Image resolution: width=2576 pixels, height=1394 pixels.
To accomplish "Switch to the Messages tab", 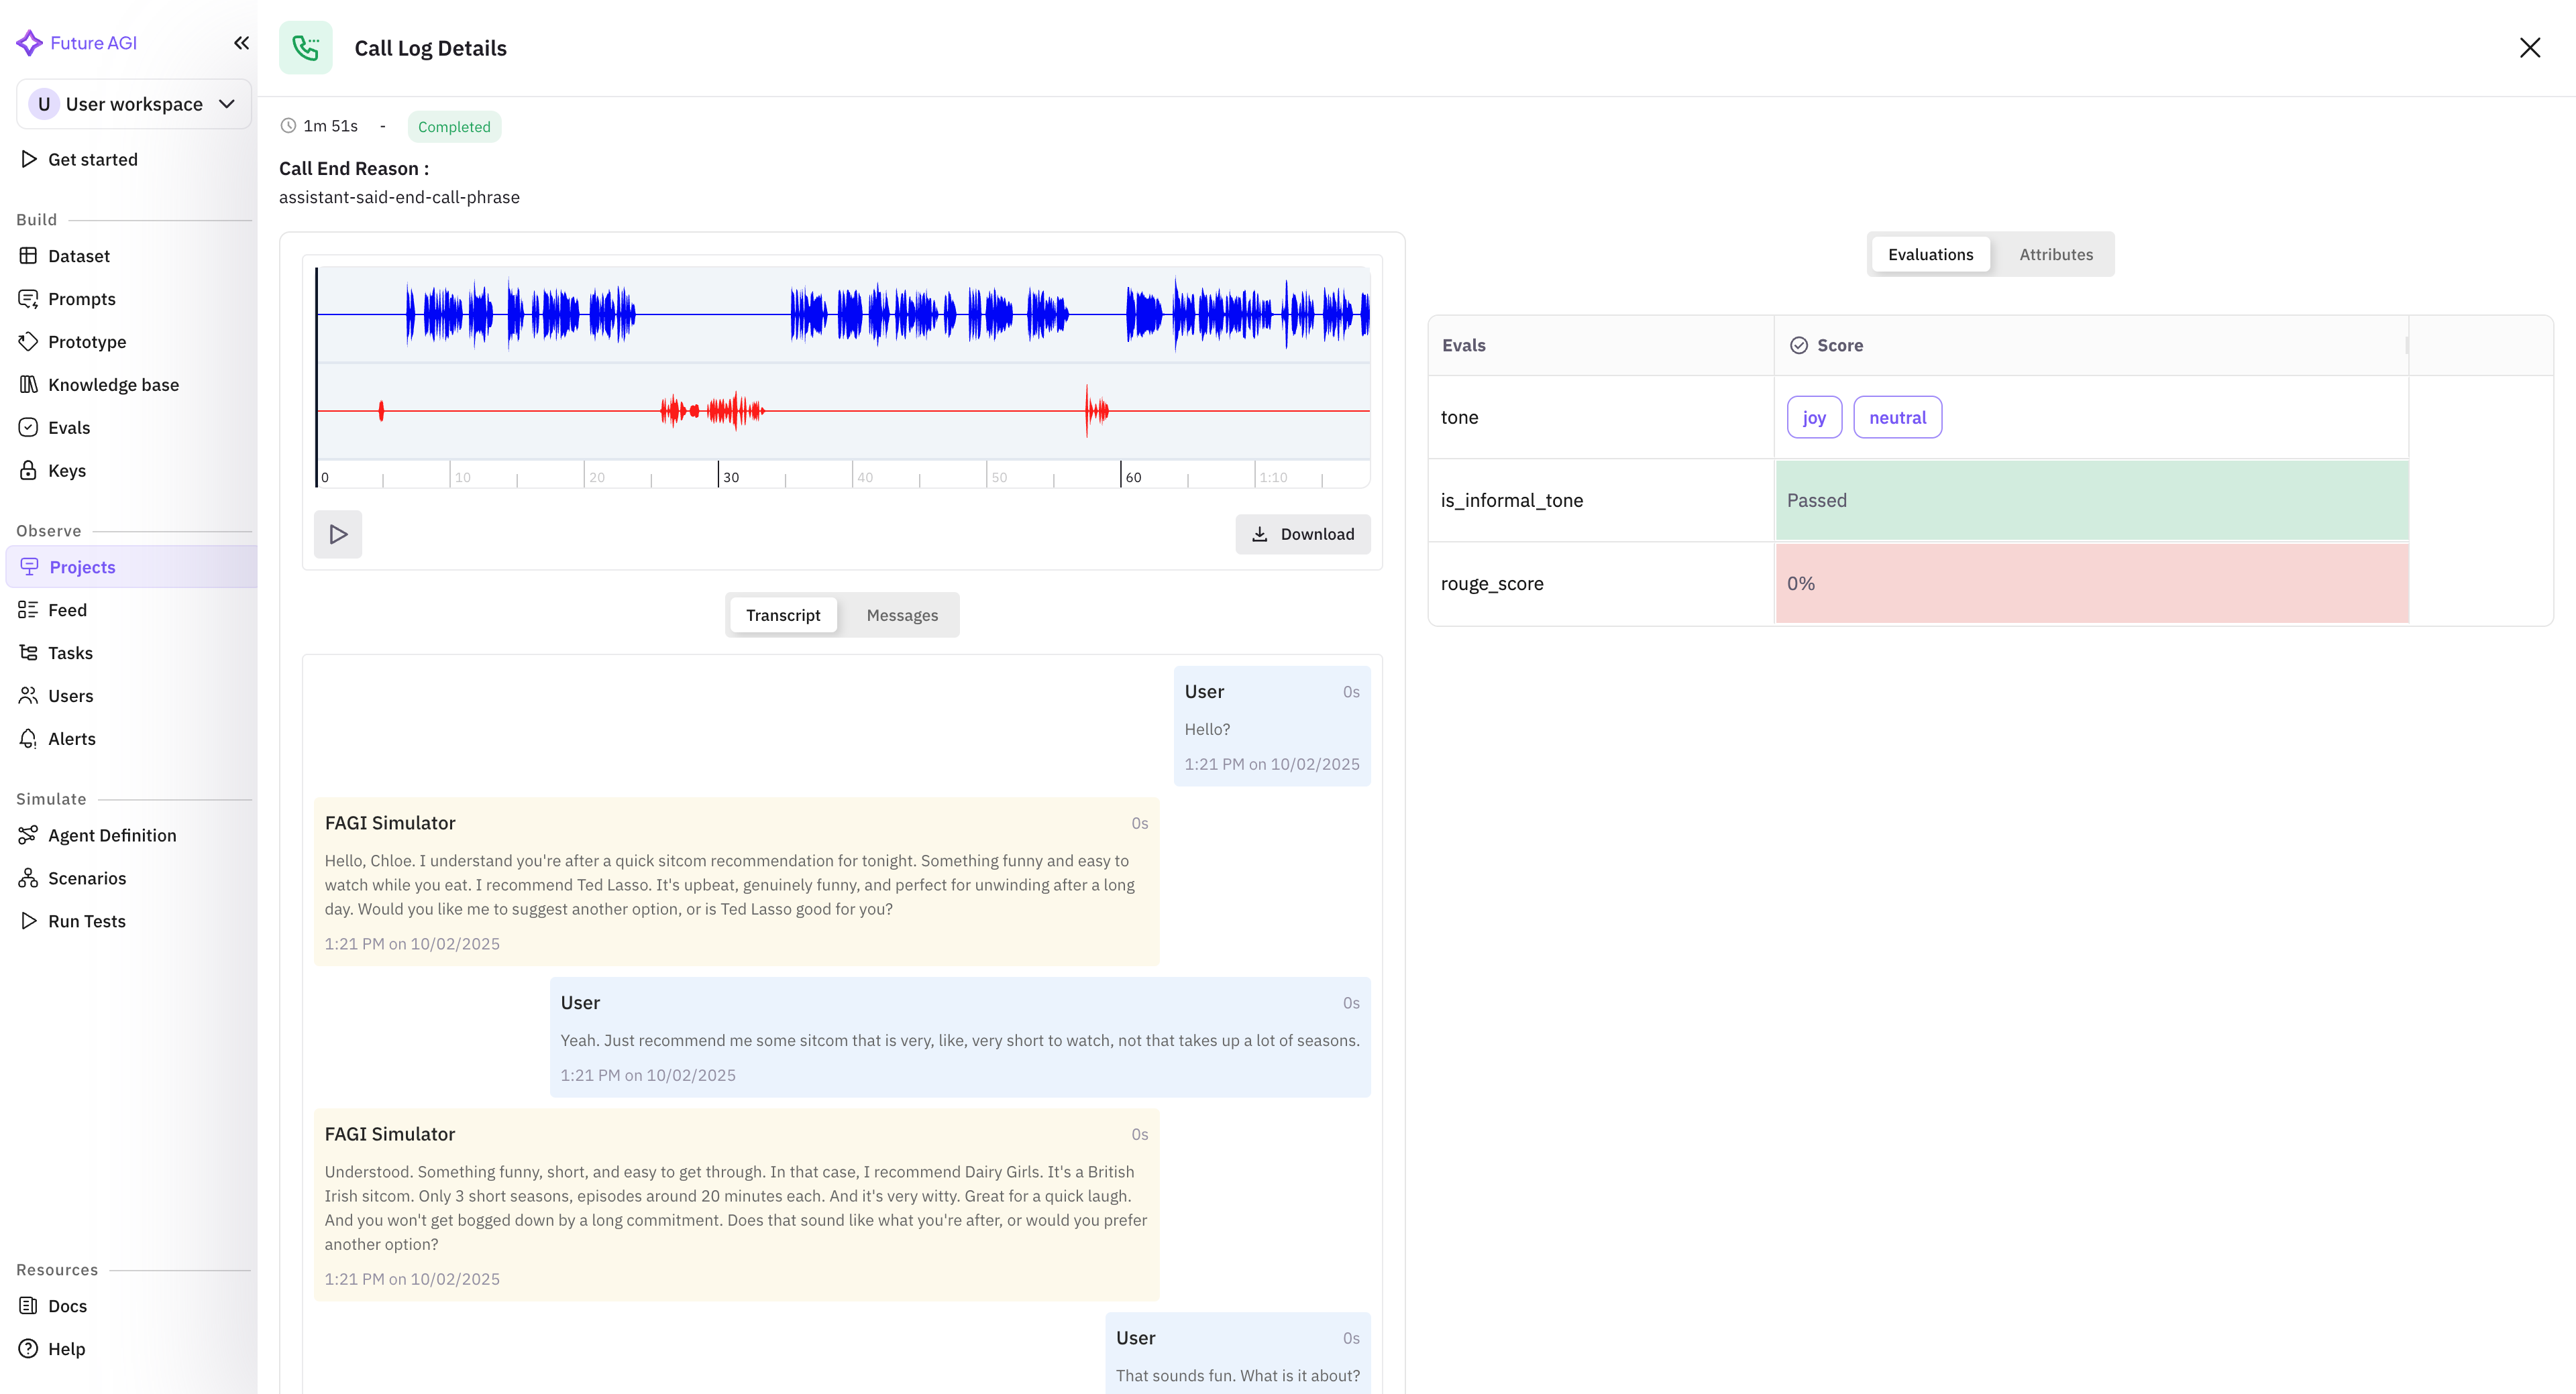I will [902, 616].
